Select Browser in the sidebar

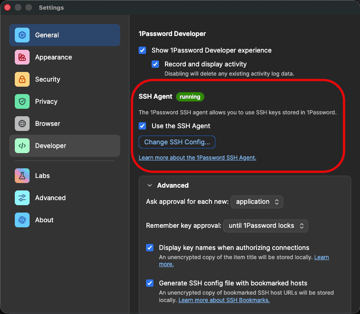[x=65, y=124]
